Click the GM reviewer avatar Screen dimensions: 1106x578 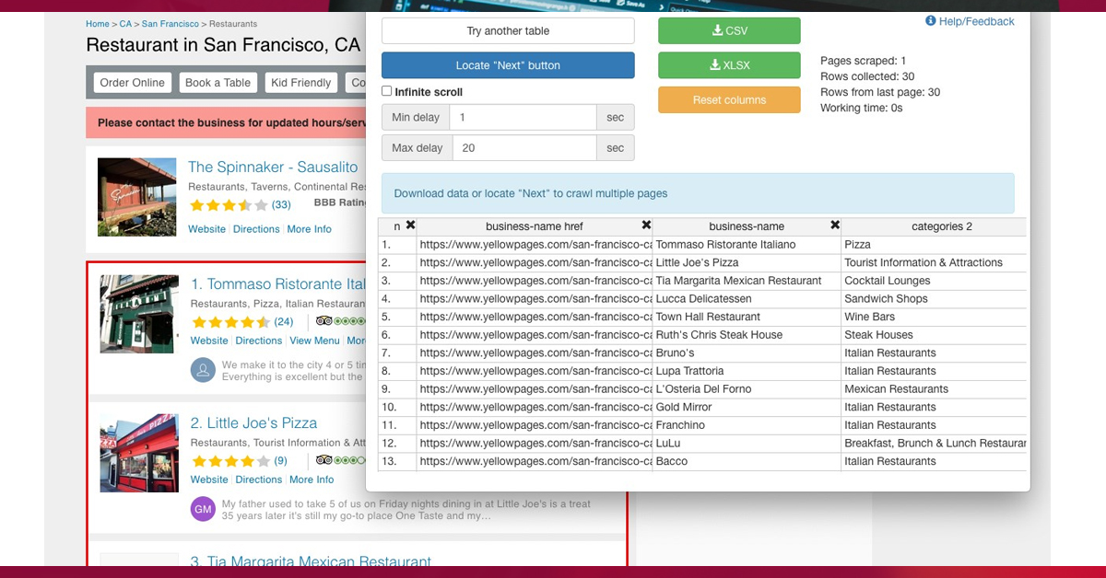203,509
